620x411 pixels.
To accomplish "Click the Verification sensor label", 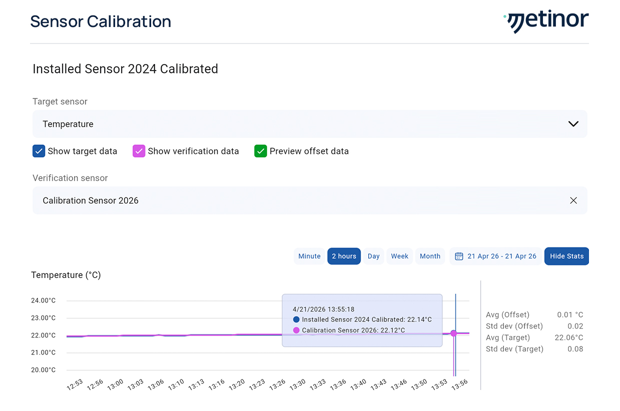I will 70,178.
